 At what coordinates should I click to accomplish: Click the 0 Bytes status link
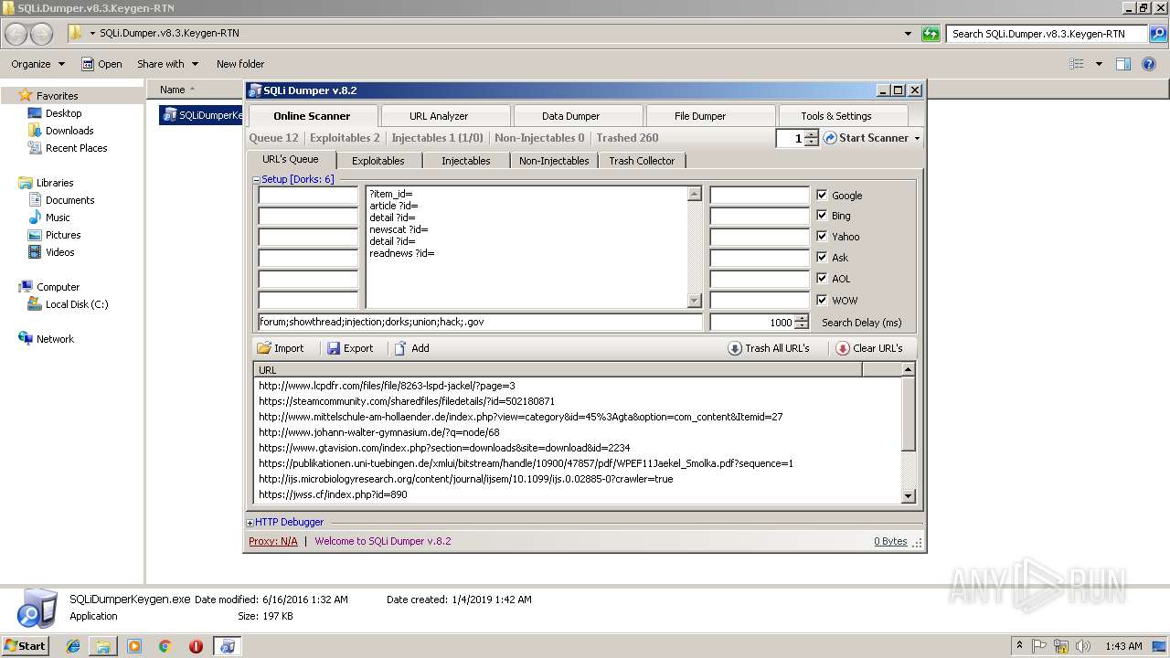[890, 541]
